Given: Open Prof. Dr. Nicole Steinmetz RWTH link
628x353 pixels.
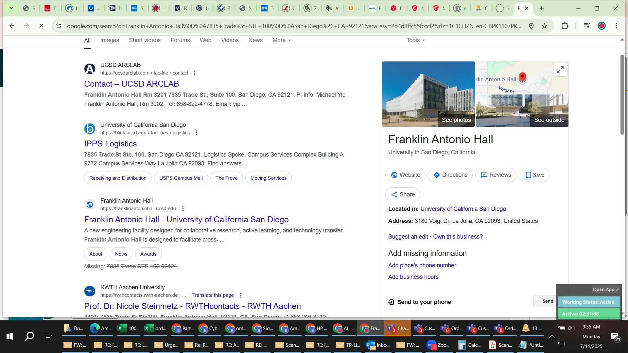Looking at the screenshot, I should pyautogui.click(x=193, y=306).
